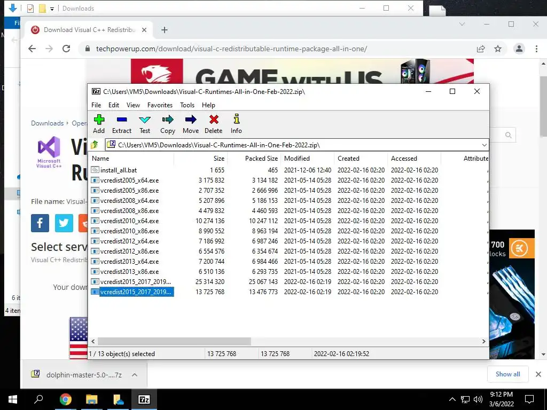Expand the dolphin-master download item options

click(x=134, y=375)
